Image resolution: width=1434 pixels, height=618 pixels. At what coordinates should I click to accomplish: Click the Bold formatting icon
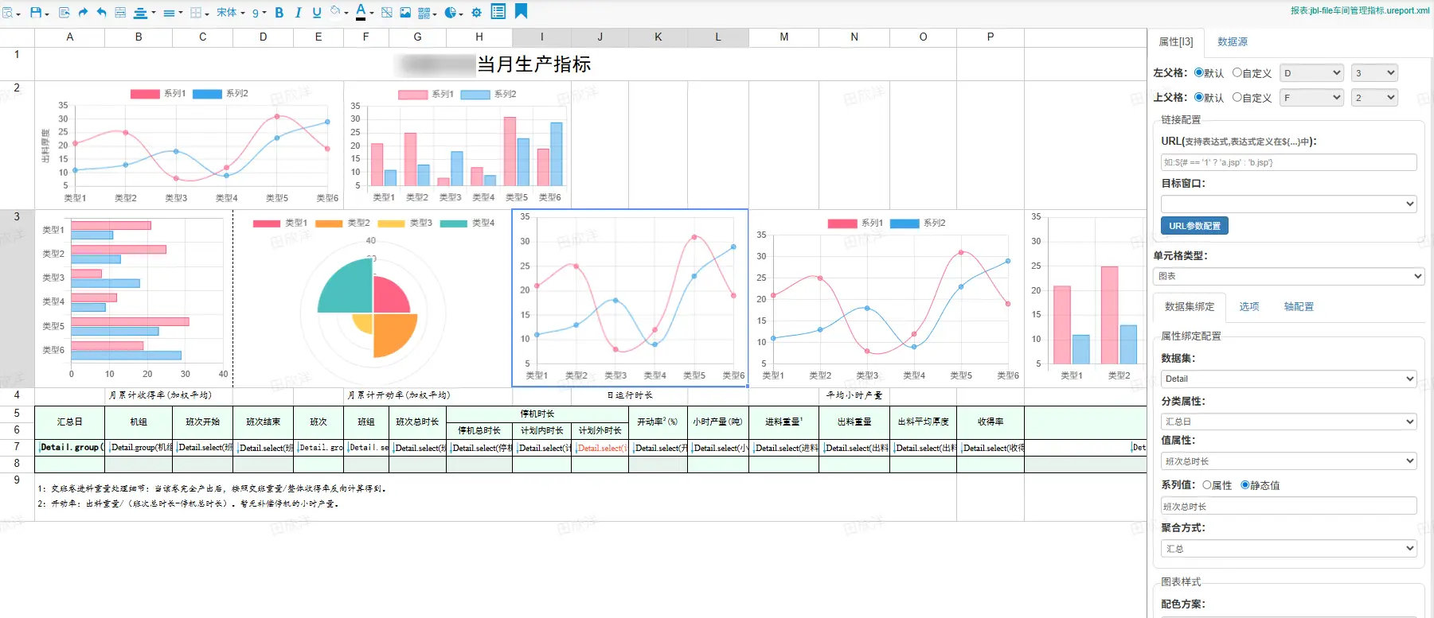point(279,13)
